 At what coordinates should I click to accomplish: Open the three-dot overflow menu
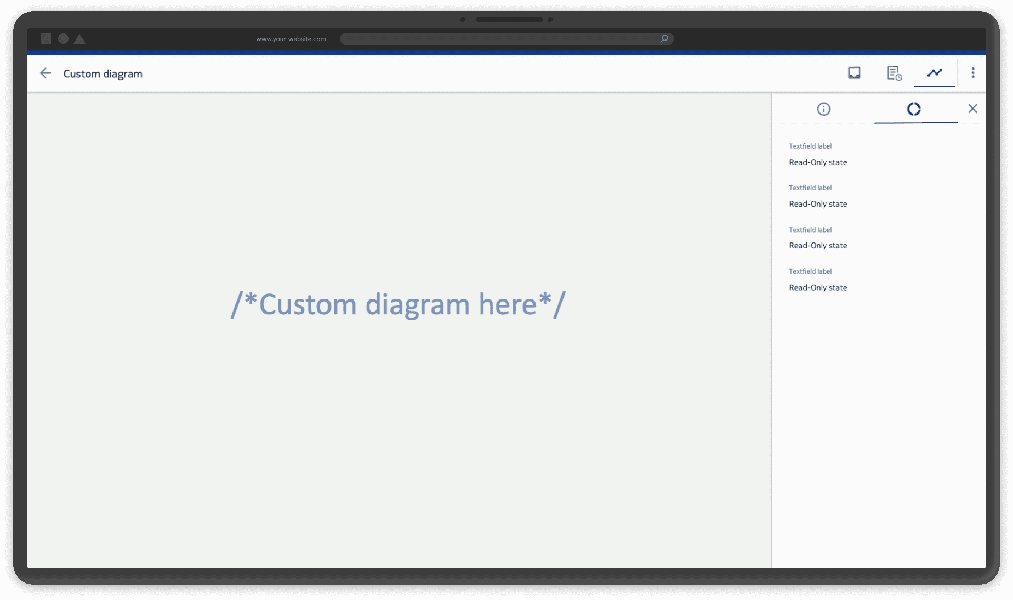[x=973, y=72]
